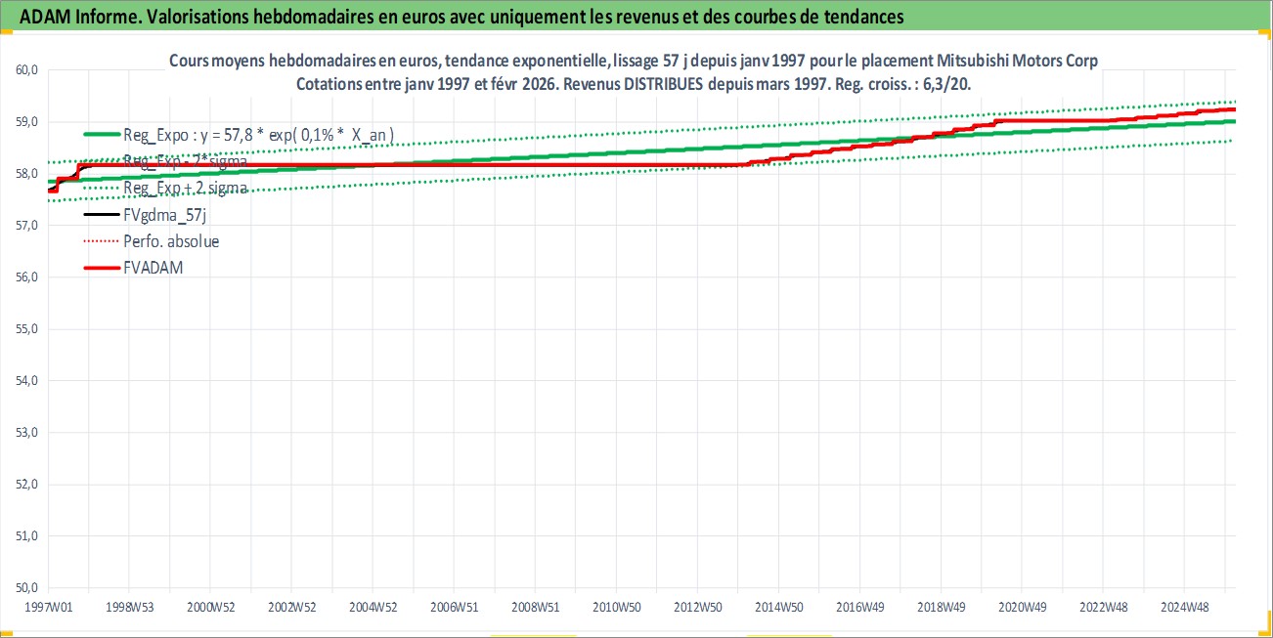Click the x-axis label 2006W51
Viewport: 1273px width, 638px height.
(x=455, y=608)
